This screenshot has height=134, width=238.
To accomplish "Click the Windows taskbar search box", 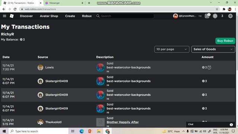I will pos(39,131).
